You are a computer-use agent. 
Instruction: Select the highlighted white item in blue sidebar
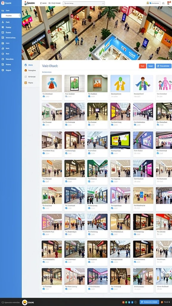pyautogui.click(x=11, y=16)
